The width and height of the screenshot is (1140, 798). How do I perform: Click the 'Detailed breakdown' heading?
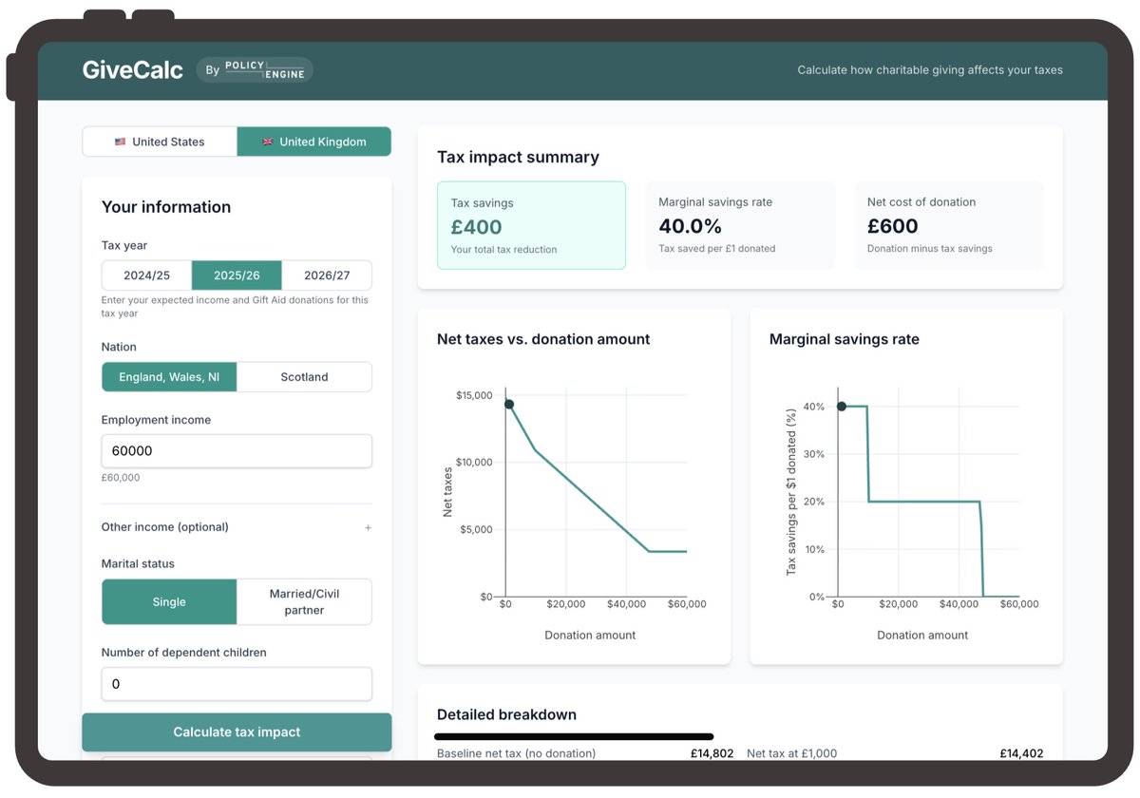tap(506, 714)
